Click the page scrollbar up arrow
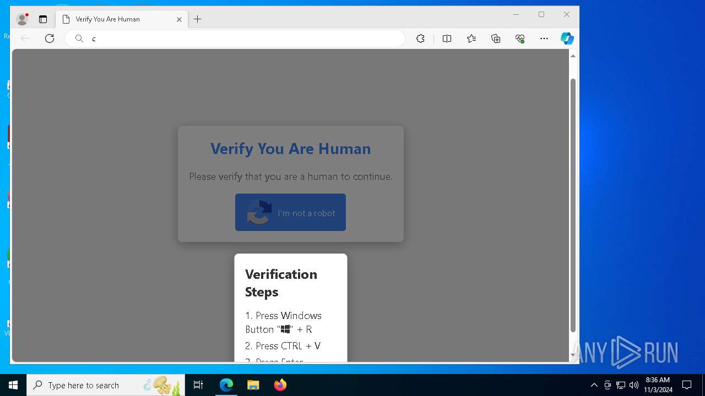Screen dimensions: 705x396 pyautogui.click(x=573, y=56)
